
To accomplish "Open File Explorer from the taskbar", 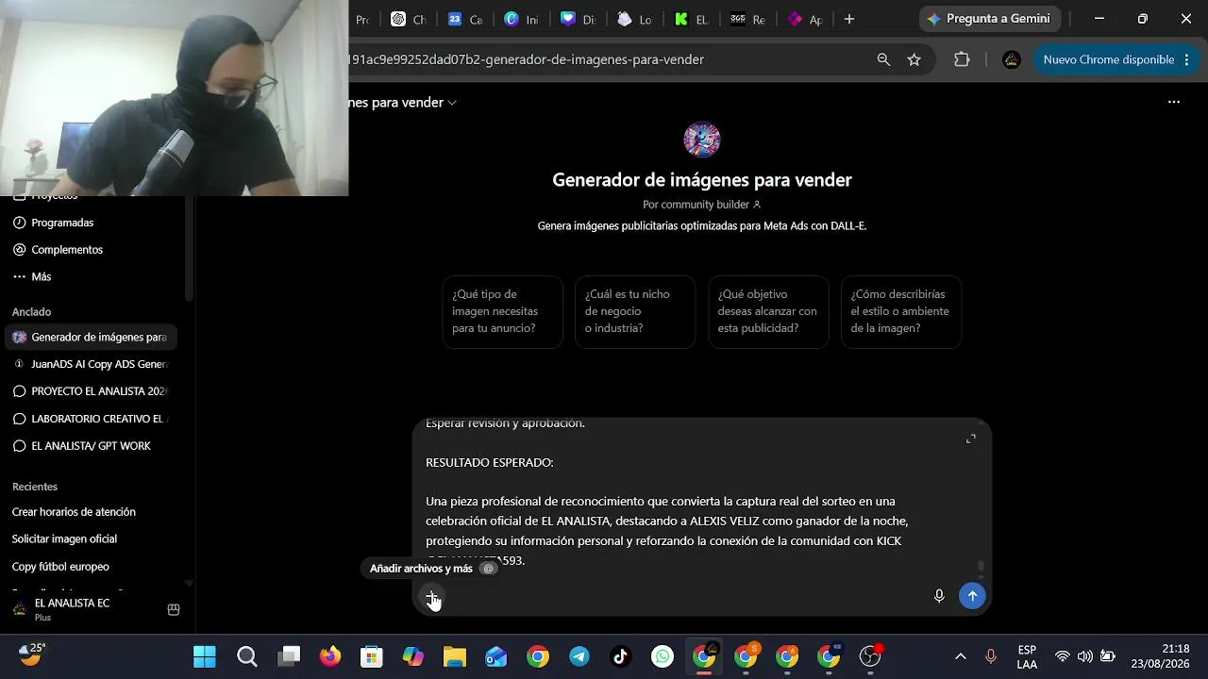I will (455, 656).
